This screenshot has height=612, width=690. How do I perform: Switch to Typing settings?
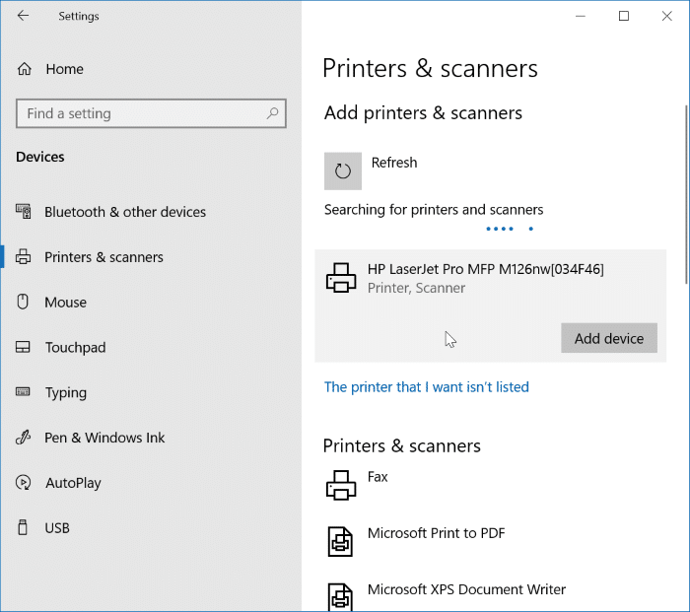point(66,393)
